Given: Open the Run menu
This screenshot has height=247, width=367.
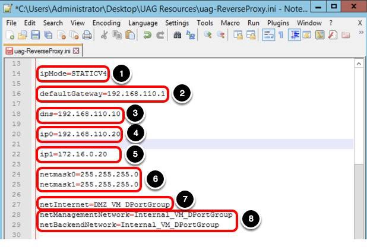Looking at the screenshot, I should pyautogui.click(x=254, y=23).
